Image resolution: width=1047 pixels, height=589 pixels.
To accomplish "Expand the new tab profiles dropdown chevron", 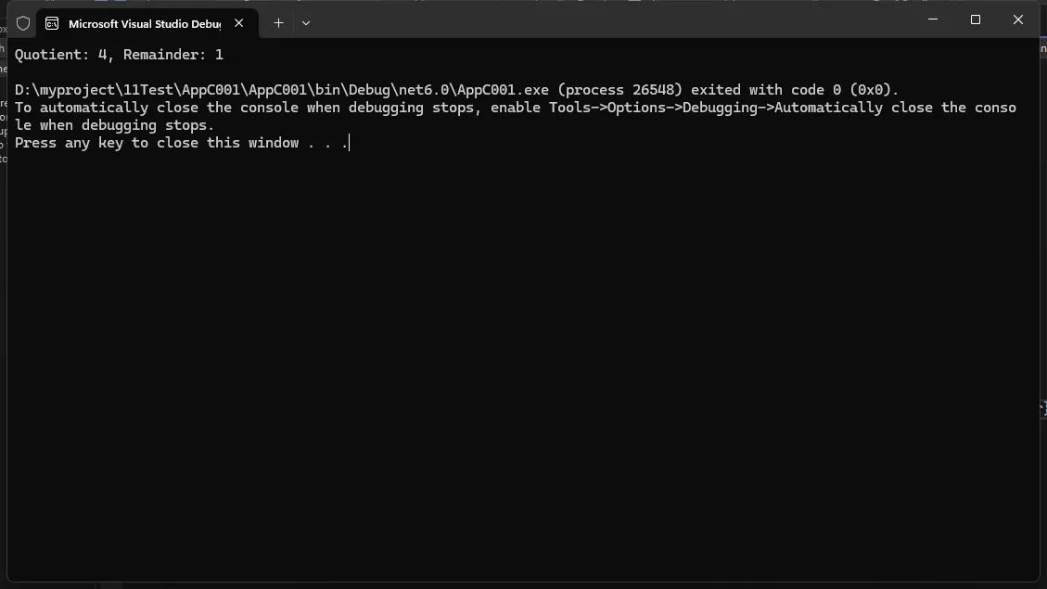I will point(306,22).
